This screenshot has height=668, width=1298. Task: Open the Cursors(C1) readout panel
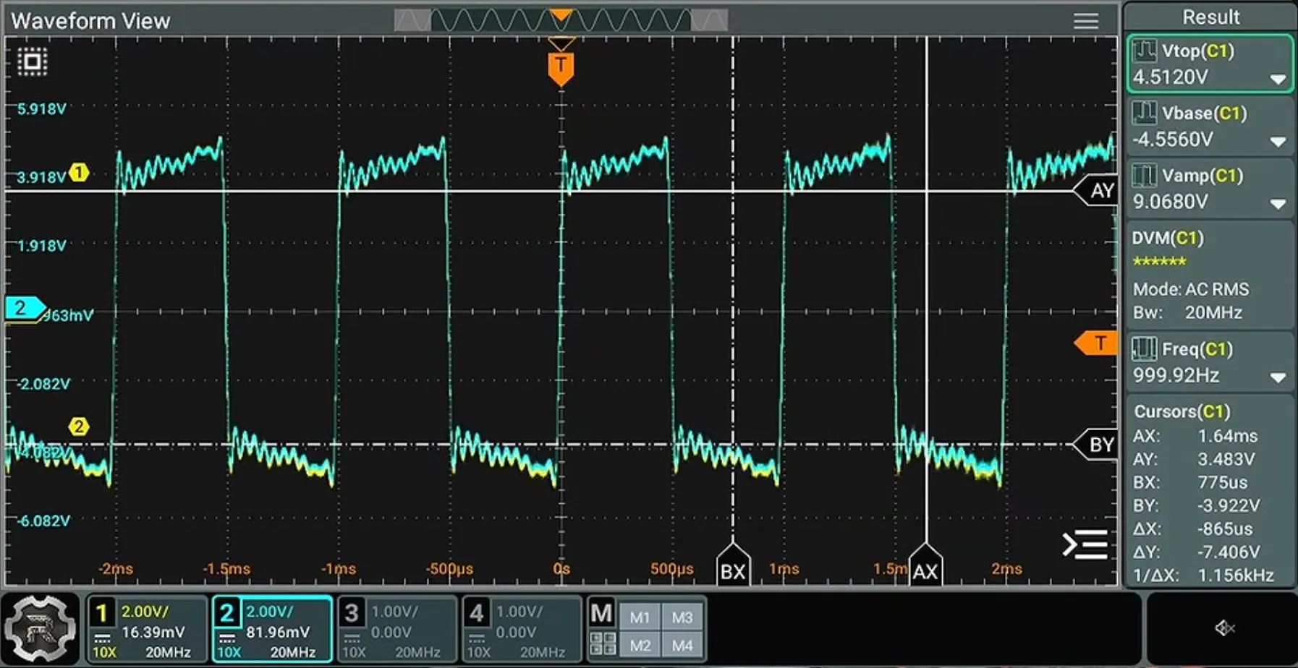pyautogui.click(x=1210, y=492)
